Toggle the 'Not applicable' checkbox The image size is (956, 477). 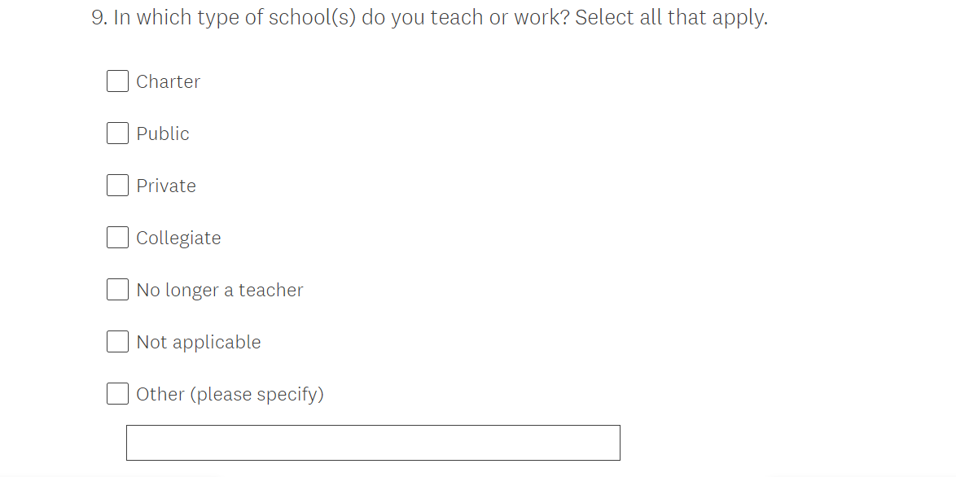(117, 342)
